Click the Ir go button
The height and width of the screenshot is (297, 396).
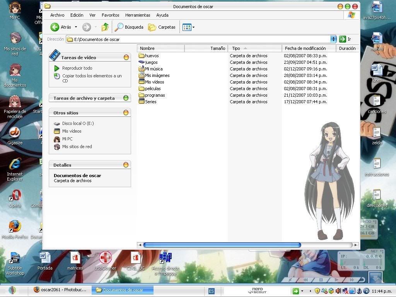(x=345, y=39)
